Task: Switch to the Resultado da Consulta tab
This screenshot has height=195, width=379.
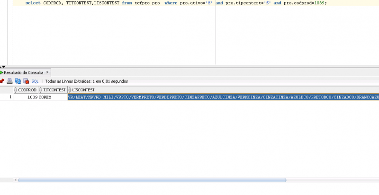Action: coord(24,72)
